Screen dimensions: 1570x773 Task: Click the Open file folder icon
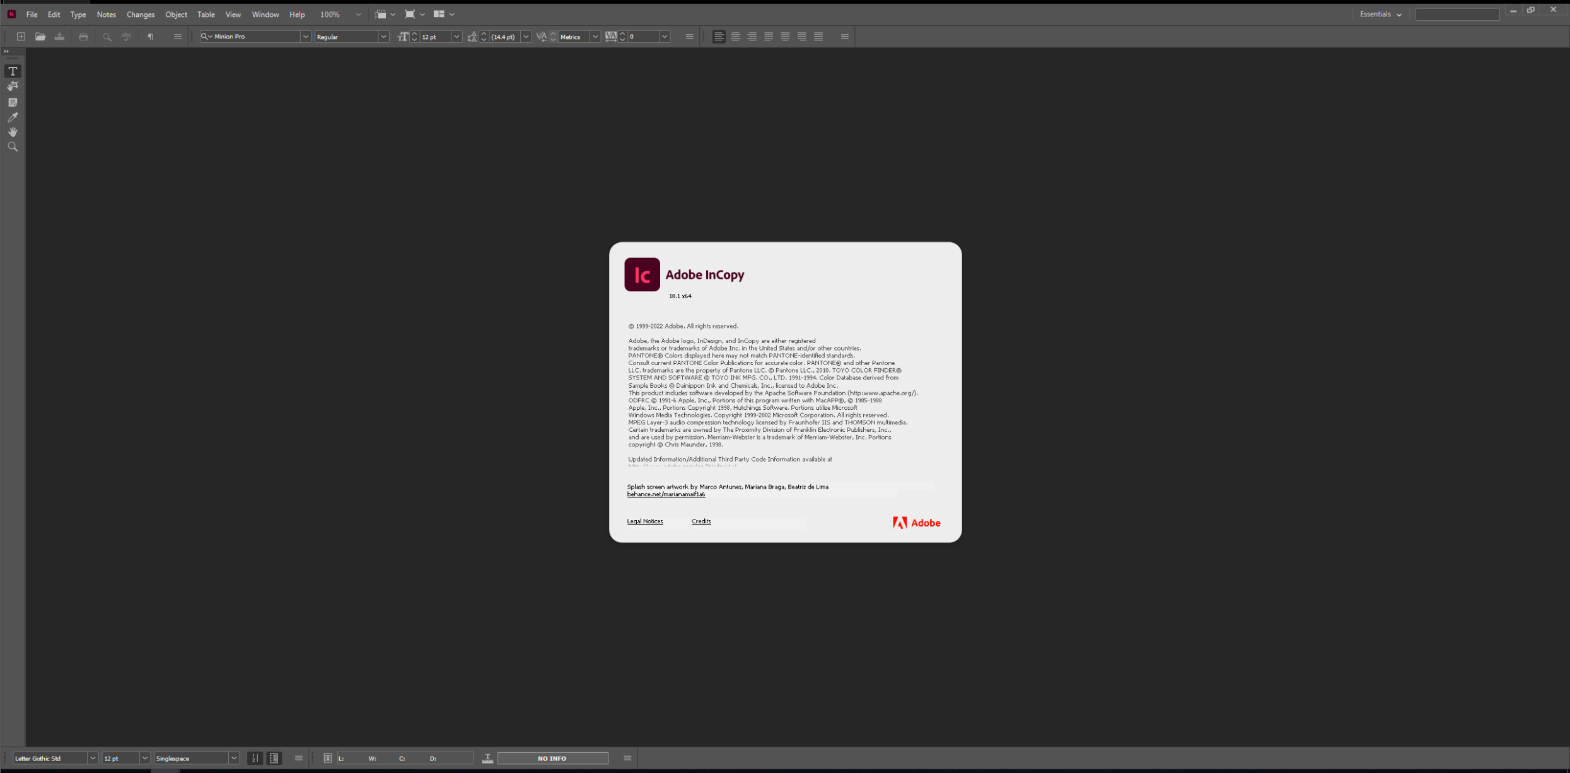click(x=40, y=37)
